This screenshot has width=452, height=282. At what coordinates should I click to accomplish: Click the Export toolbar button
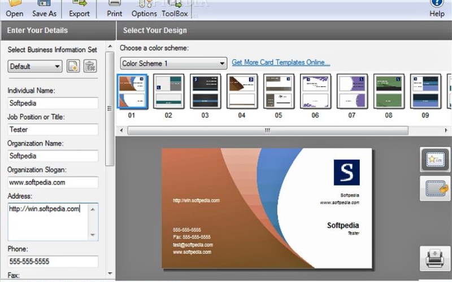click(x=79, y=9)
